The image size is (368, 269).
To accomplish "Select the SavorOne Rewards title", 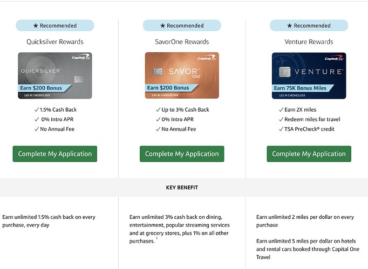I will click(x=182, y=42).
